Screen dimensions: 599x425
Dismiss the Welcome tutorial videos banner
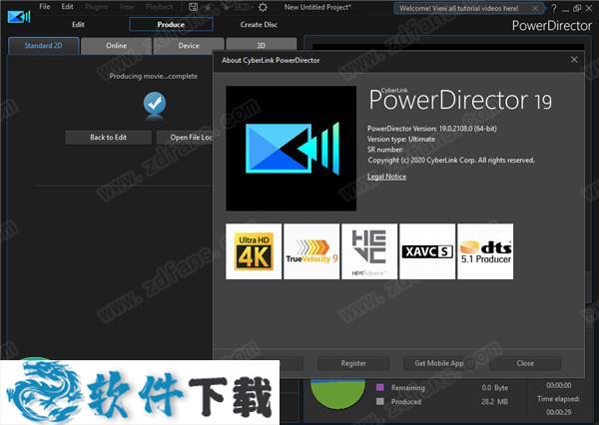click(535, 8)
